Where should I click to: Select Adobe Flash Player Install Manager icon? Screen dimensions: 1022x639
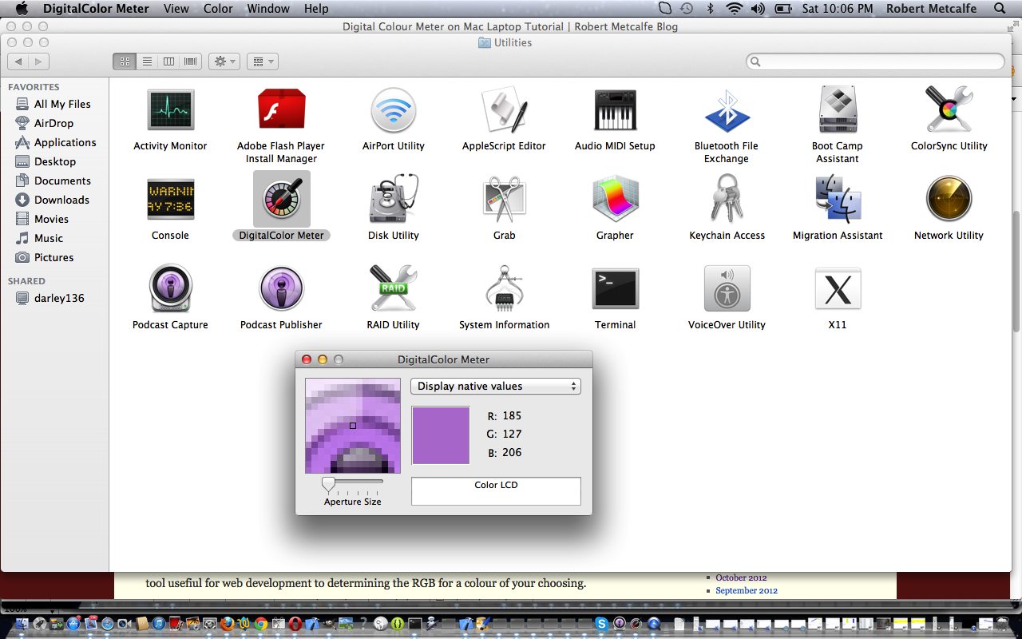pyautogui.click(x=281, y=109)
